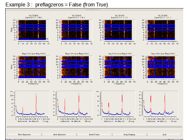Click the '[spw:0] 1-2 ( LL )' plot title

(162, 17)
